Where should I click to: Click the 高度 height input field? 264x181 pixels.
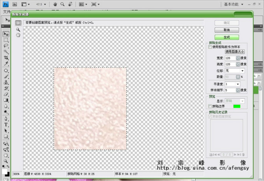(231, 64)
